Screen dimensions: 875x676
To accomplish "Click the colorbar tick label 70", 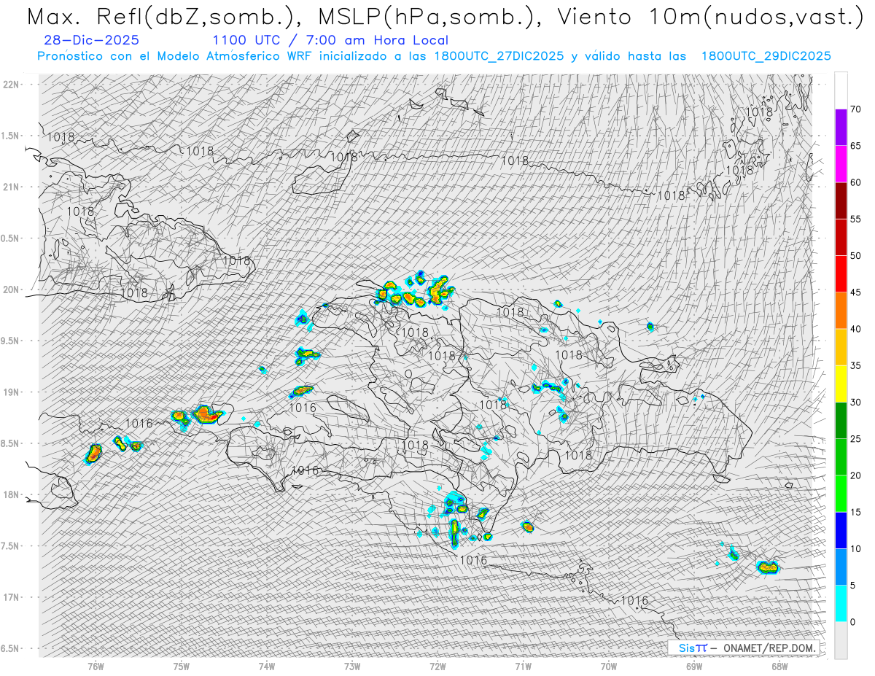I will click(855, 109).
